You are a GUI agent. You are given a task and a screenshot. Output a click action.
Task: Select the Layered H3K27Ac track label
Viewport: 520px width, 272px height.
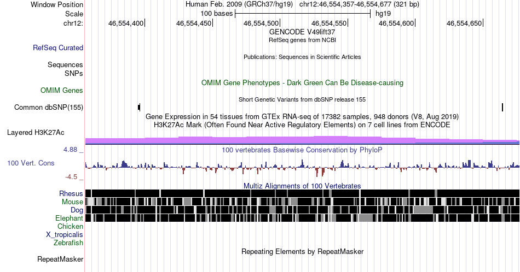tap(36, 132)
